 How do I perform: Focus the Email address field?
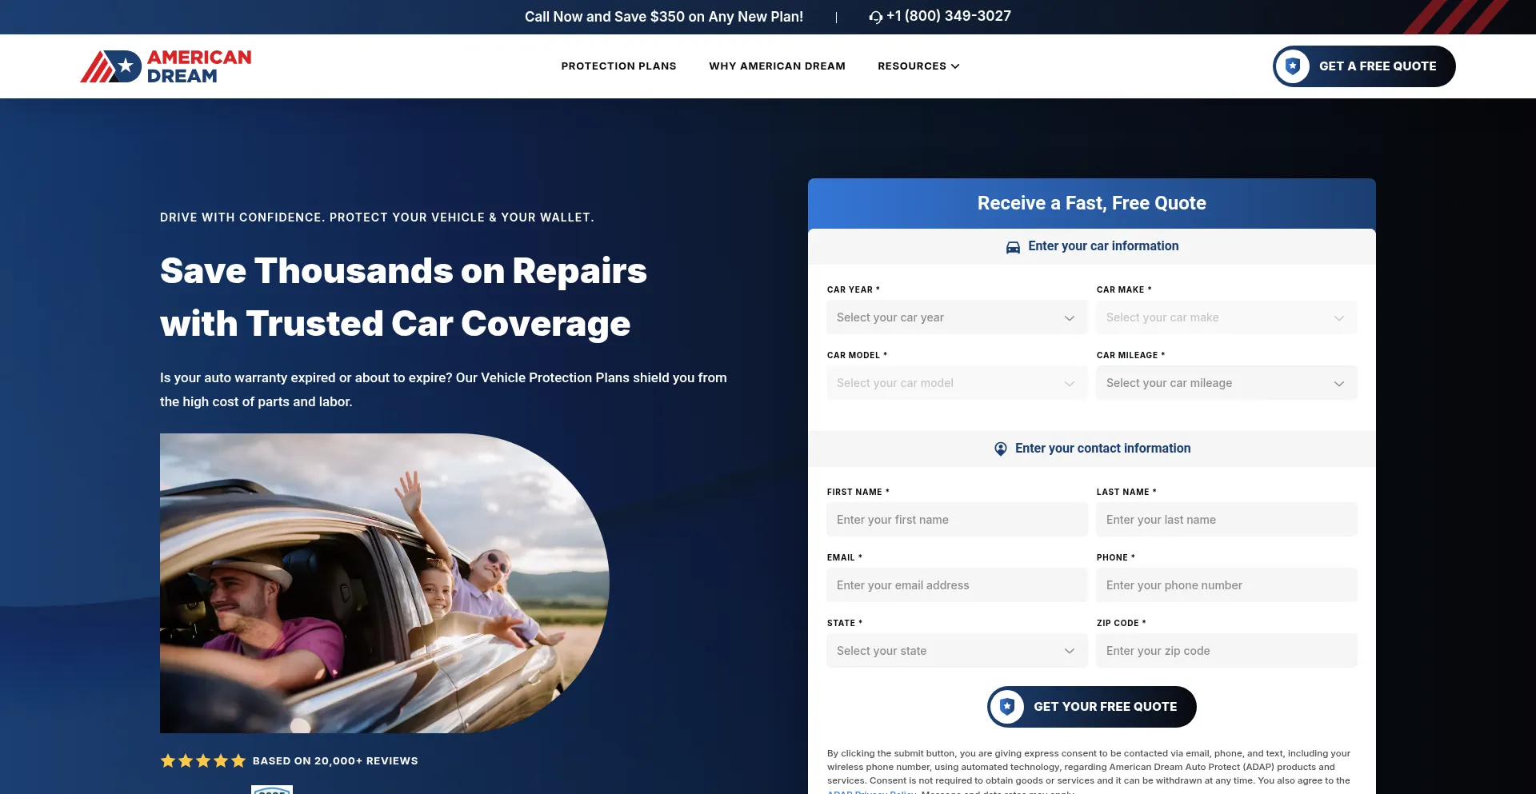click(x=956, y=585)
